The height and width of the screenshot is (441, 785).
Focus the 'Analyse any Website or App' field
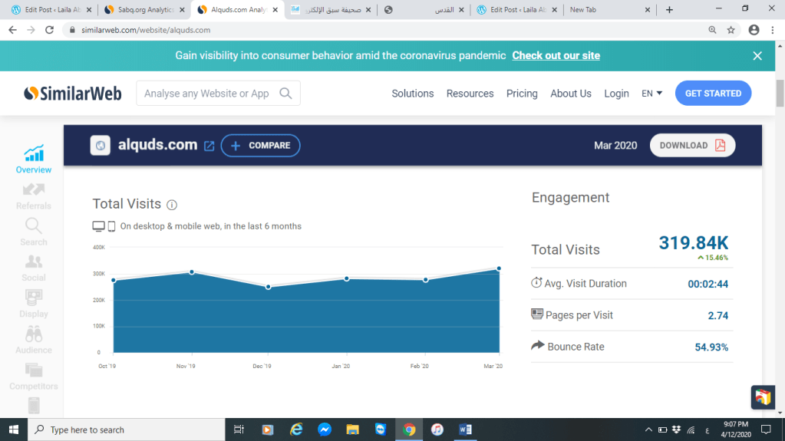coord(207,94)
